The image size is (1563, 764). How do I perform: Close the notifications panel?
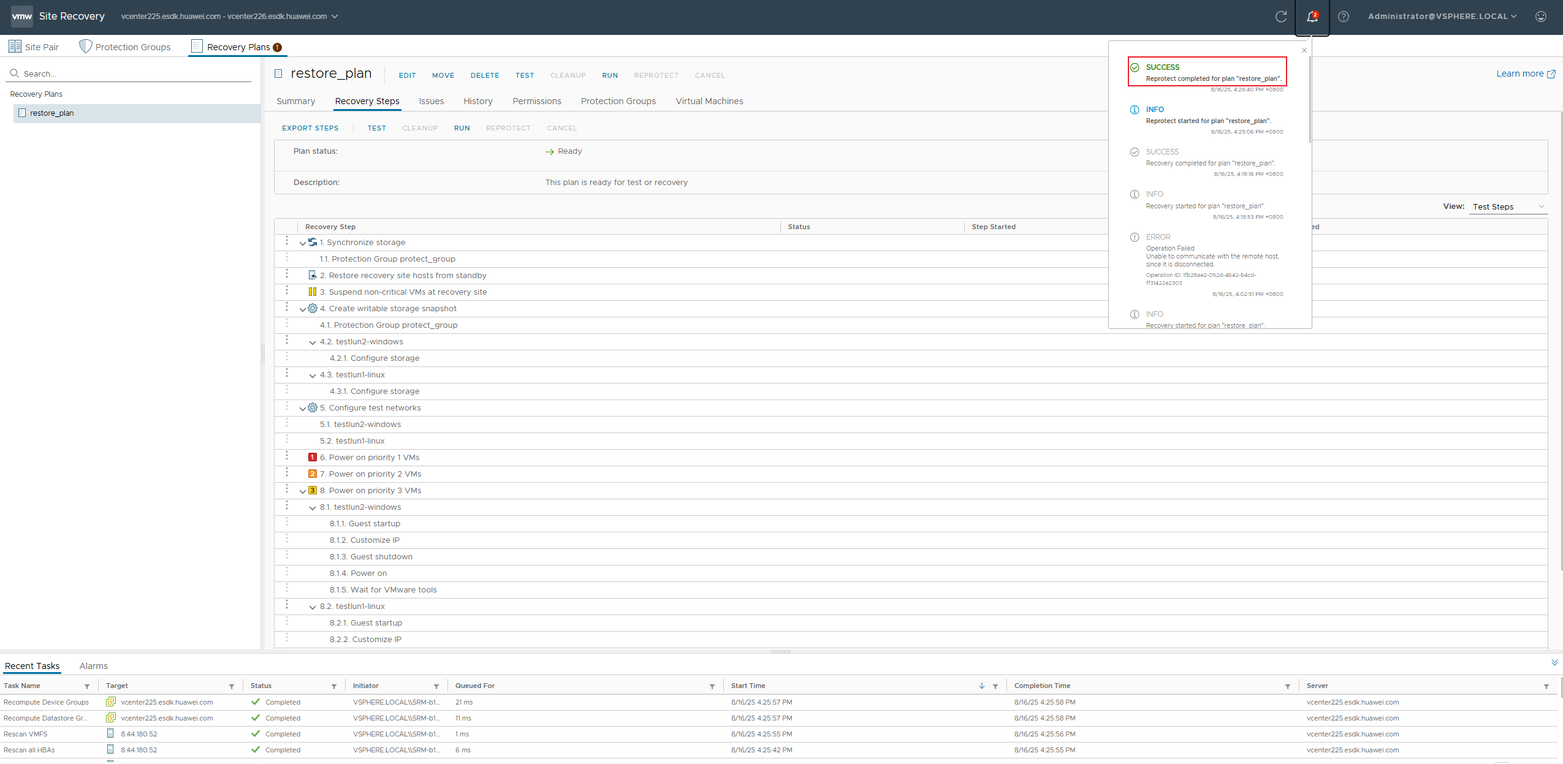tap(1304, 50)
